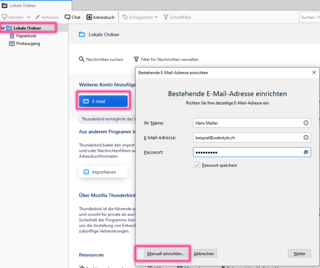The height and width of the screenshot is (268, 320).
Task: Click the Abrufen toolbar button
Action: [x=13, y=17]
